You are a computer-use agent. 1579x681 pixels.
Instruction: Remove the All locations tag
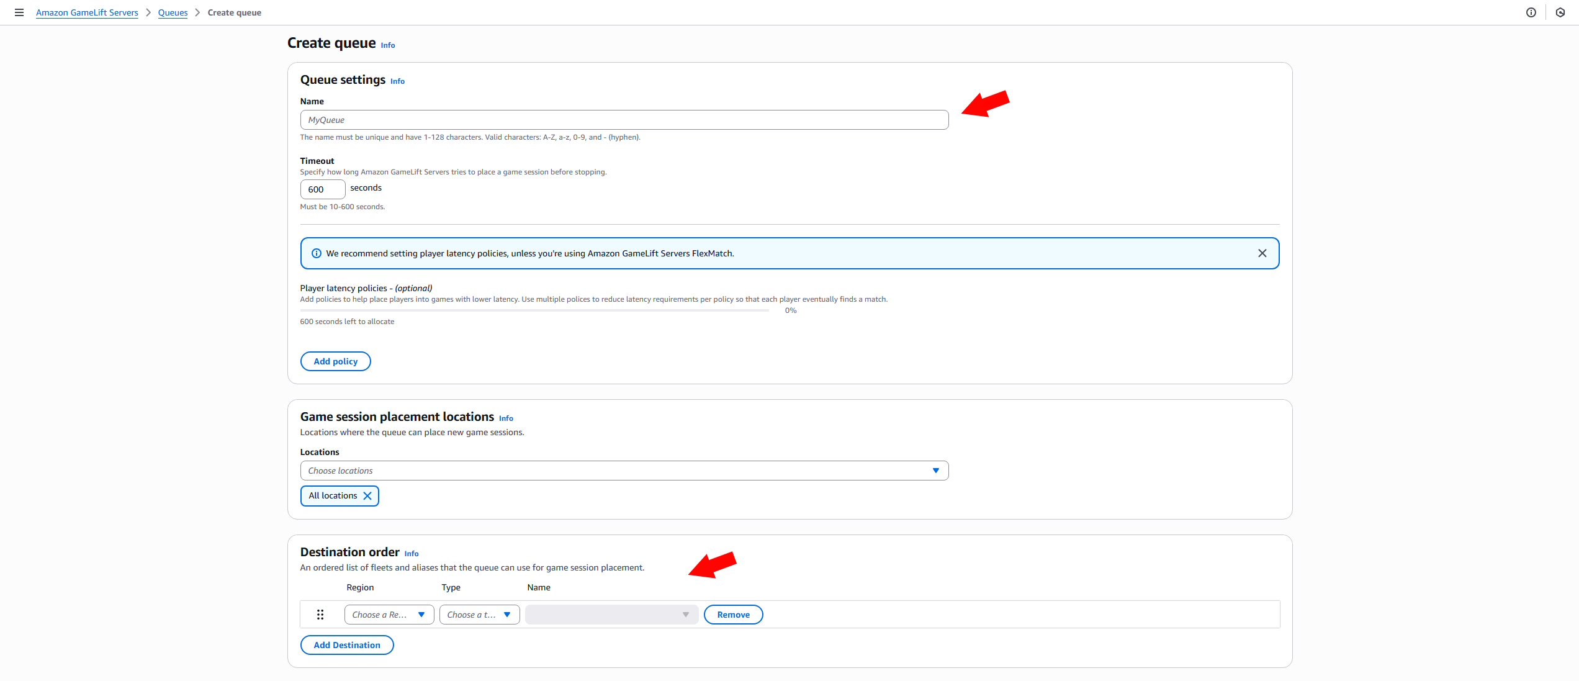(367, 495)
